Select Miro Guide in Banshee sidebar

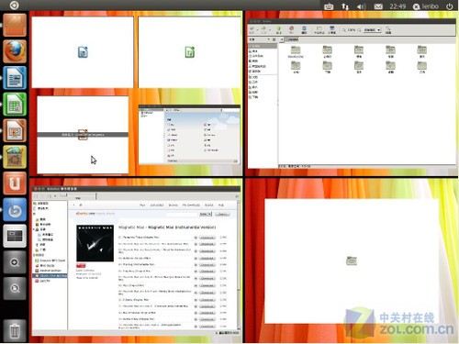click(45, 265)
